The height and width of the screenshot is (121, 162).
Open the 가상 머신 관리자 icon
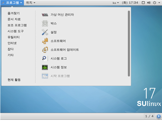(45, 15)
